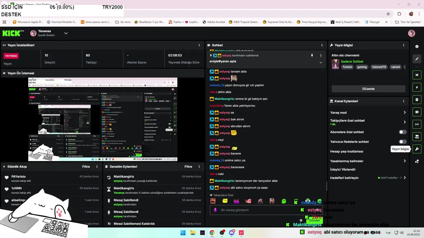This screenshot has height=238, width=424.
Task: Open File Explorer from taskbar
Action: coord(192,233)
